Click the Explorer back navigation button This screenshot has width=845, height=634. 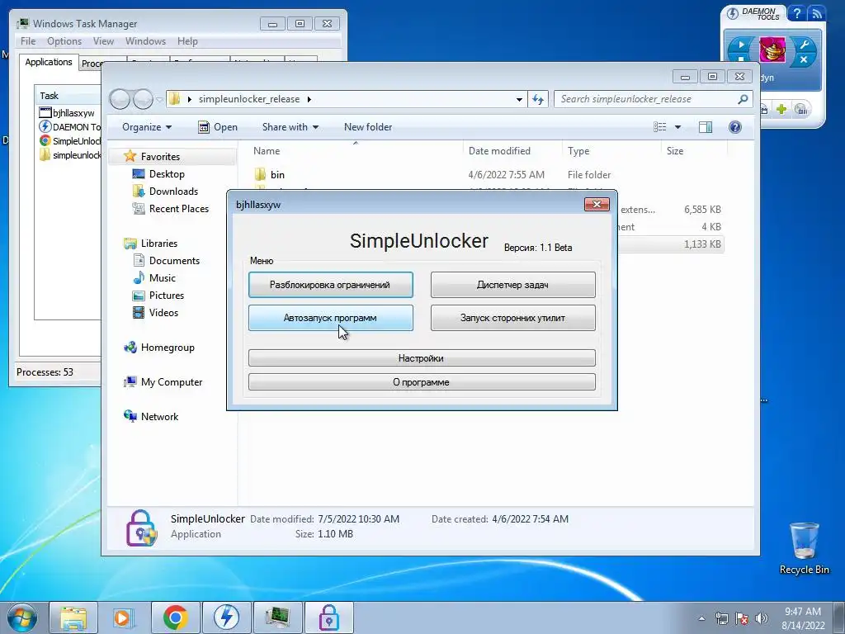(x=120, y=99)
